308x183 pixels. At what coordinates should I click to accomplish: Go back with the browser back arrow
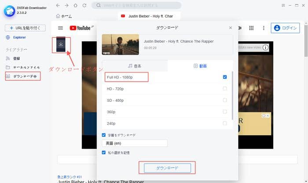point(58,5)
